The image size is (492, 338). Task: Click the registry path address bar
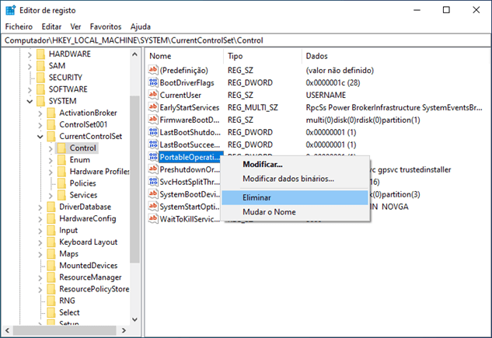pyautogui.click(x=246, y=39)
